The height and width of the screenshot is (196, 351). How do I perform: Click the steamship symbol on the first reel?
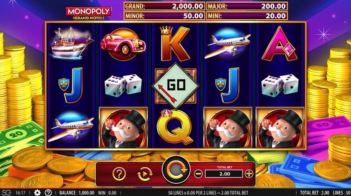pyautogui.click(x=71, y=43)
